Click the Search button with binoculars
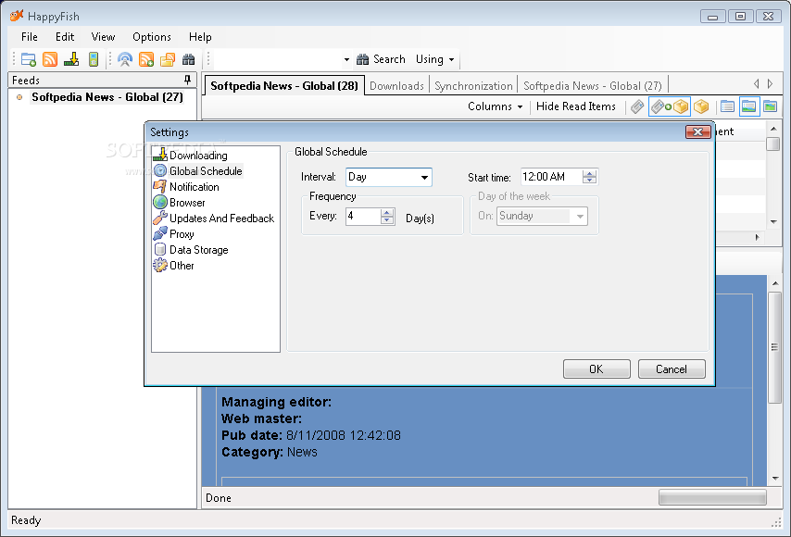Image resolution: width=791 pixels, height=537 pixels. (381, 59)
